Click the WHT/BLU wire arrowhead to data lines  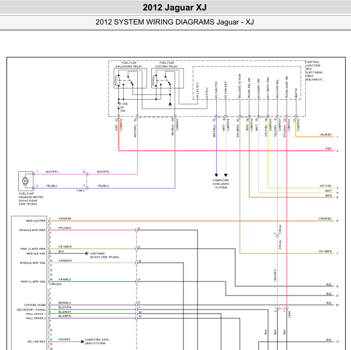[x=216, y=175]
